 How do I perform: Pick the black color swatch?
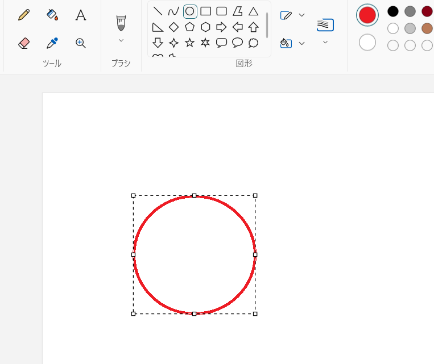pyautogui.click(x=393, y=11)
